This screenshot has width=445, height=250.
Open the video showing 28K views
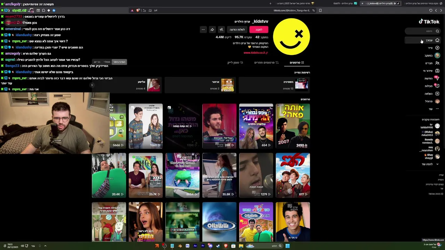coord(219,126)
